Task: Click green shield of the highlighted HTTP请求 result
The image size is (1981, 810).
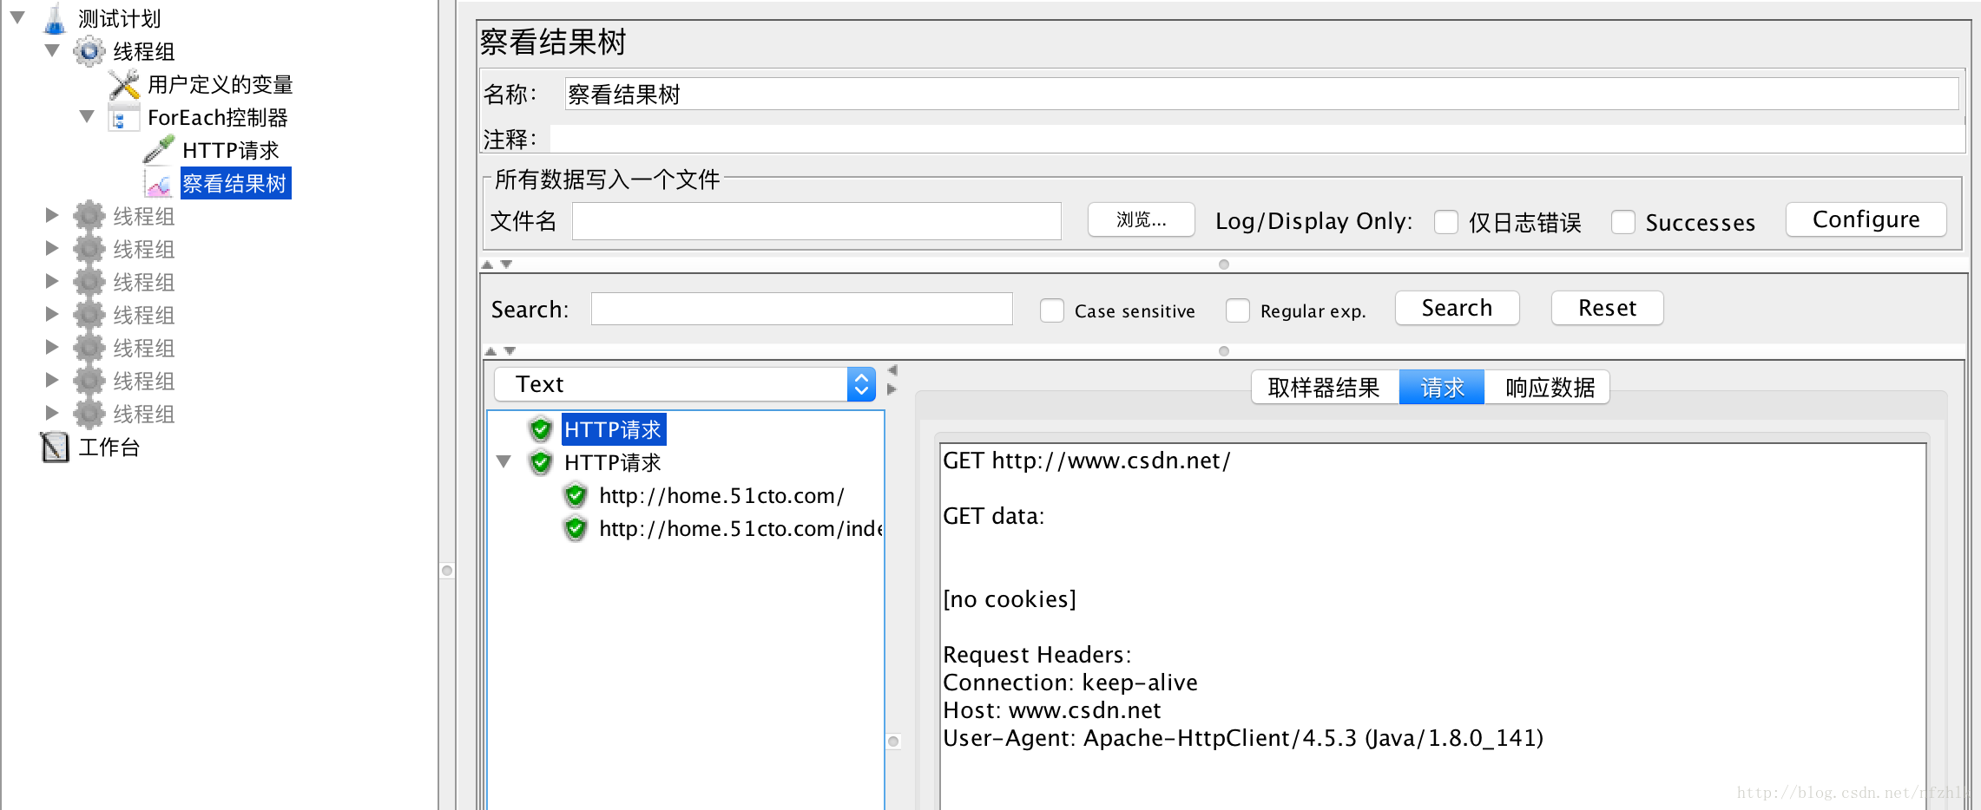Action: 541,429
